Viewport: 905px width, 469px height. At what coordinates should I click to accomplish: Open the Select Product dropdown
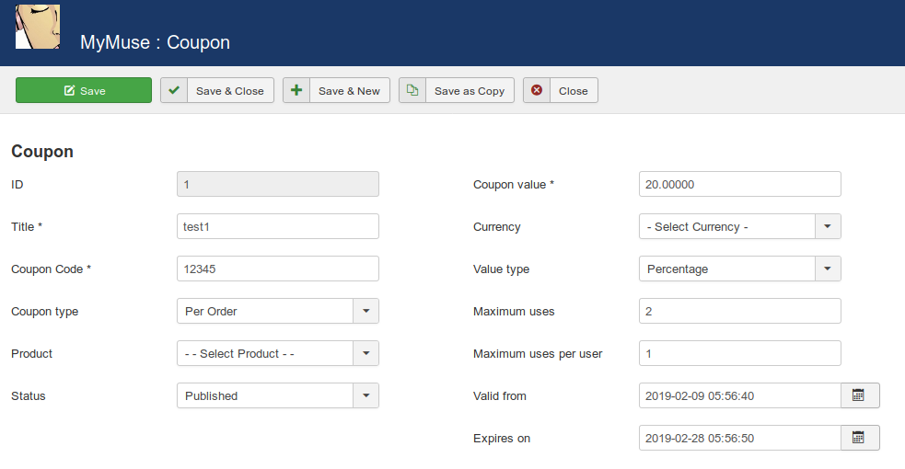click(x=278, y=353)
